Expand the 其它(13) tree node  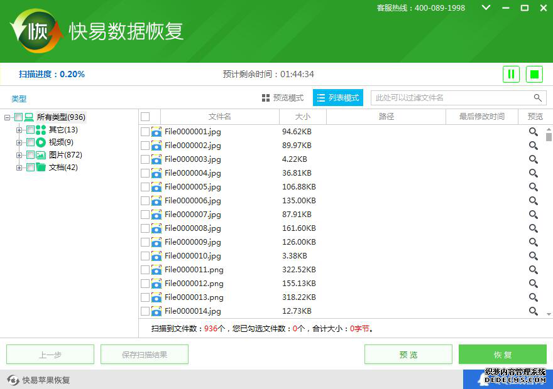(x=19, y=130)
